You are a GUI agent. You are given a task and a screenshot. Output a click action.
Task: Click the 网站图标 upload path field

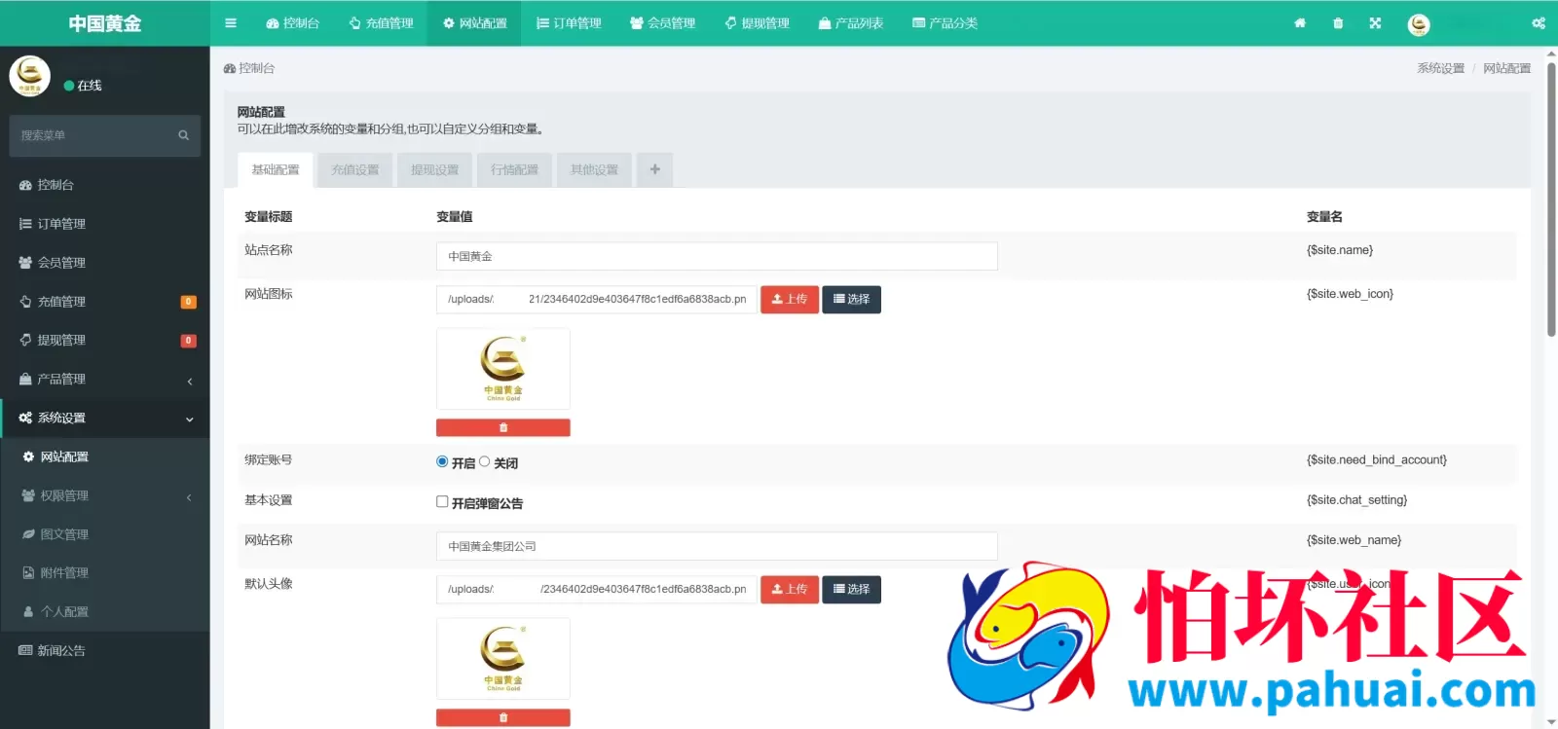tap(596, 300)
